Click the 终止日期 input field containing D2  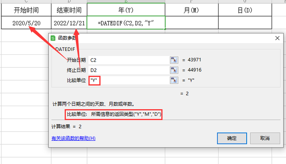129,70
